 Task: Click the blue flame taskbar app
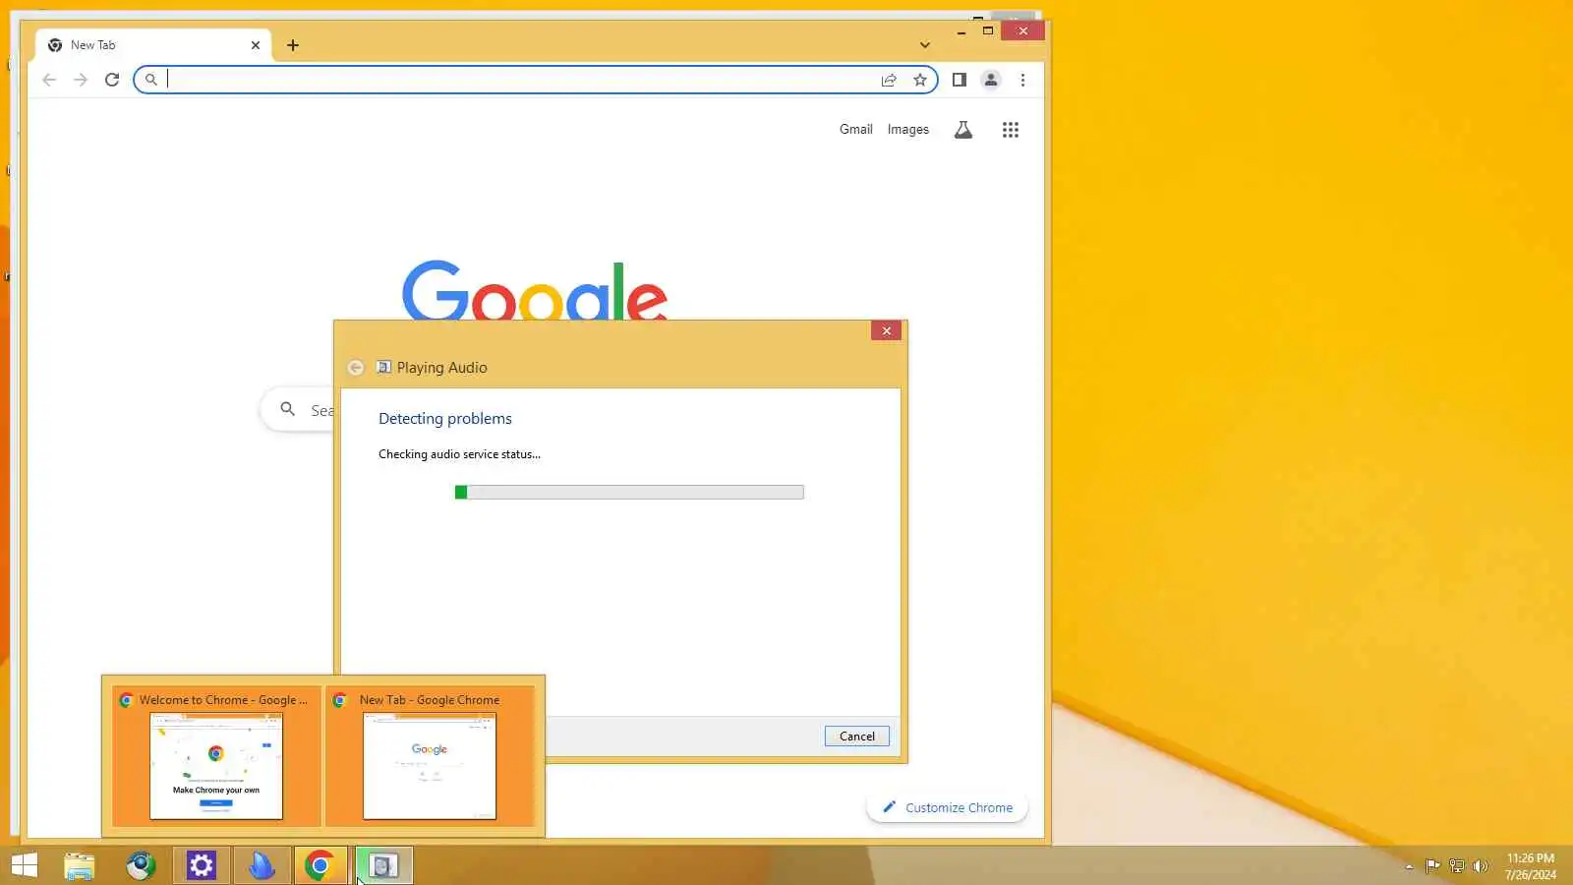[262, 865]
